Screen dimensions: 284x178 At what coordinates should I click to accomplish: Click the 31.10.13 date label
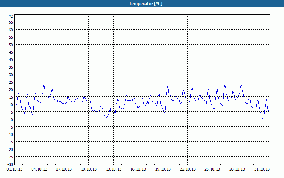[x=262, y=169]
